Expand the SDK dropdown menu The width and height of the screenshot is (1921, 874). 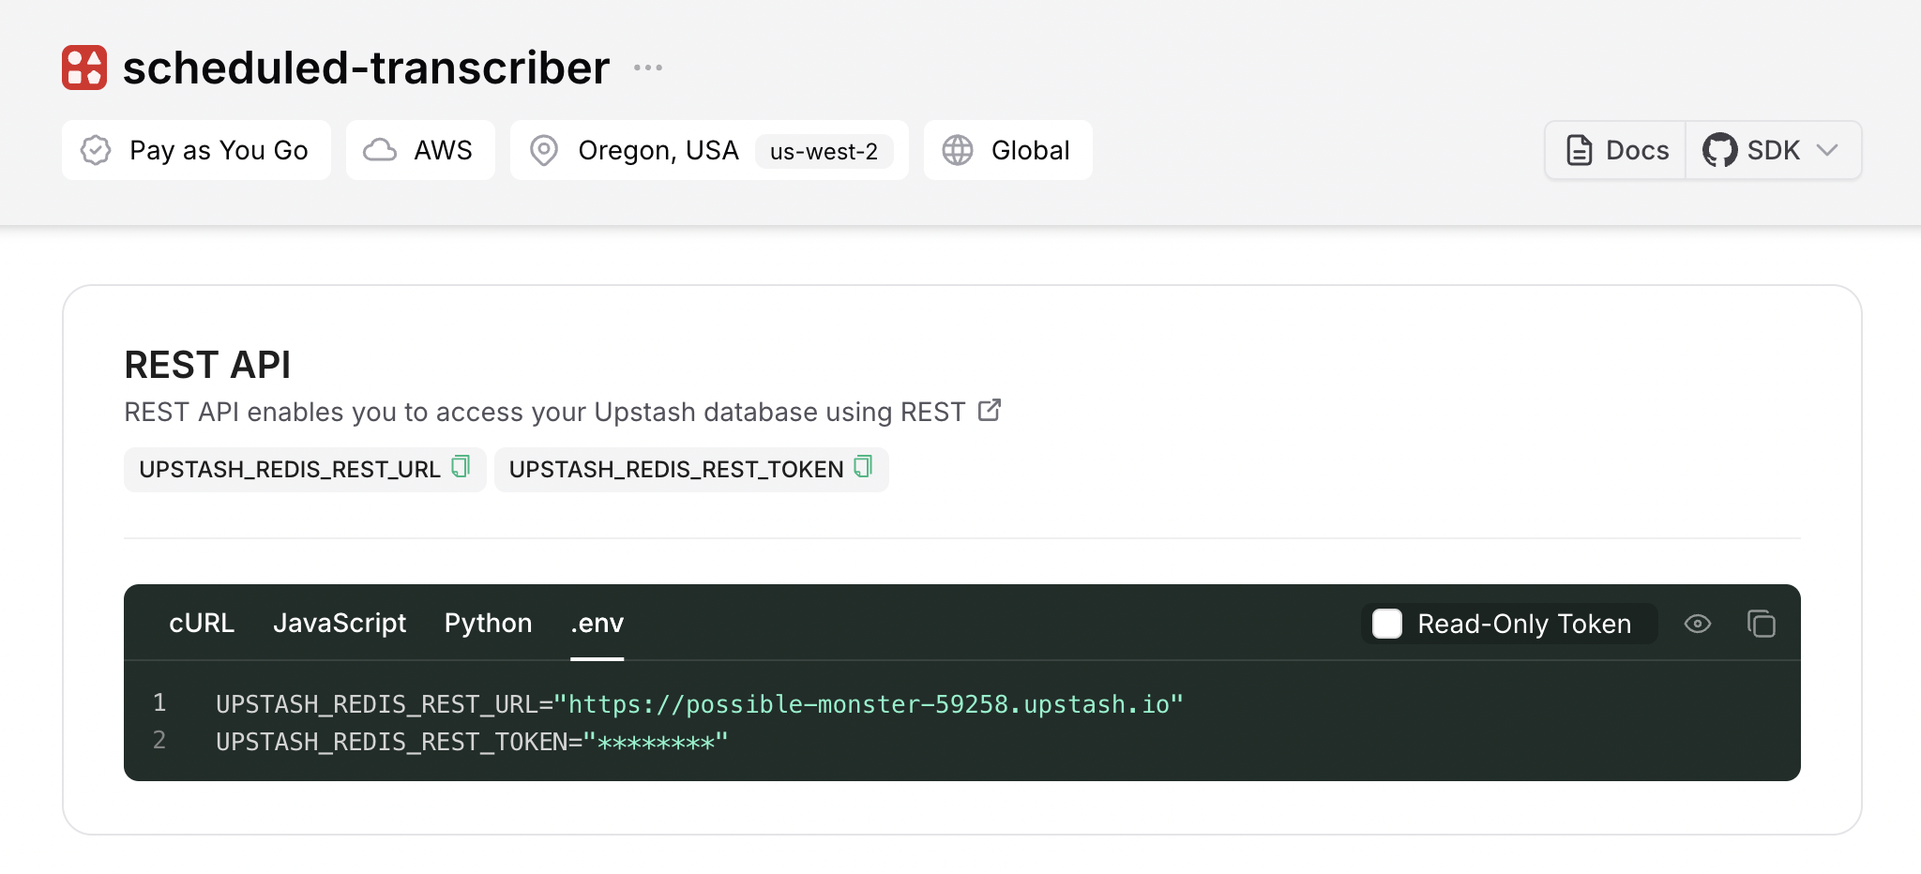pos(1827,149)
